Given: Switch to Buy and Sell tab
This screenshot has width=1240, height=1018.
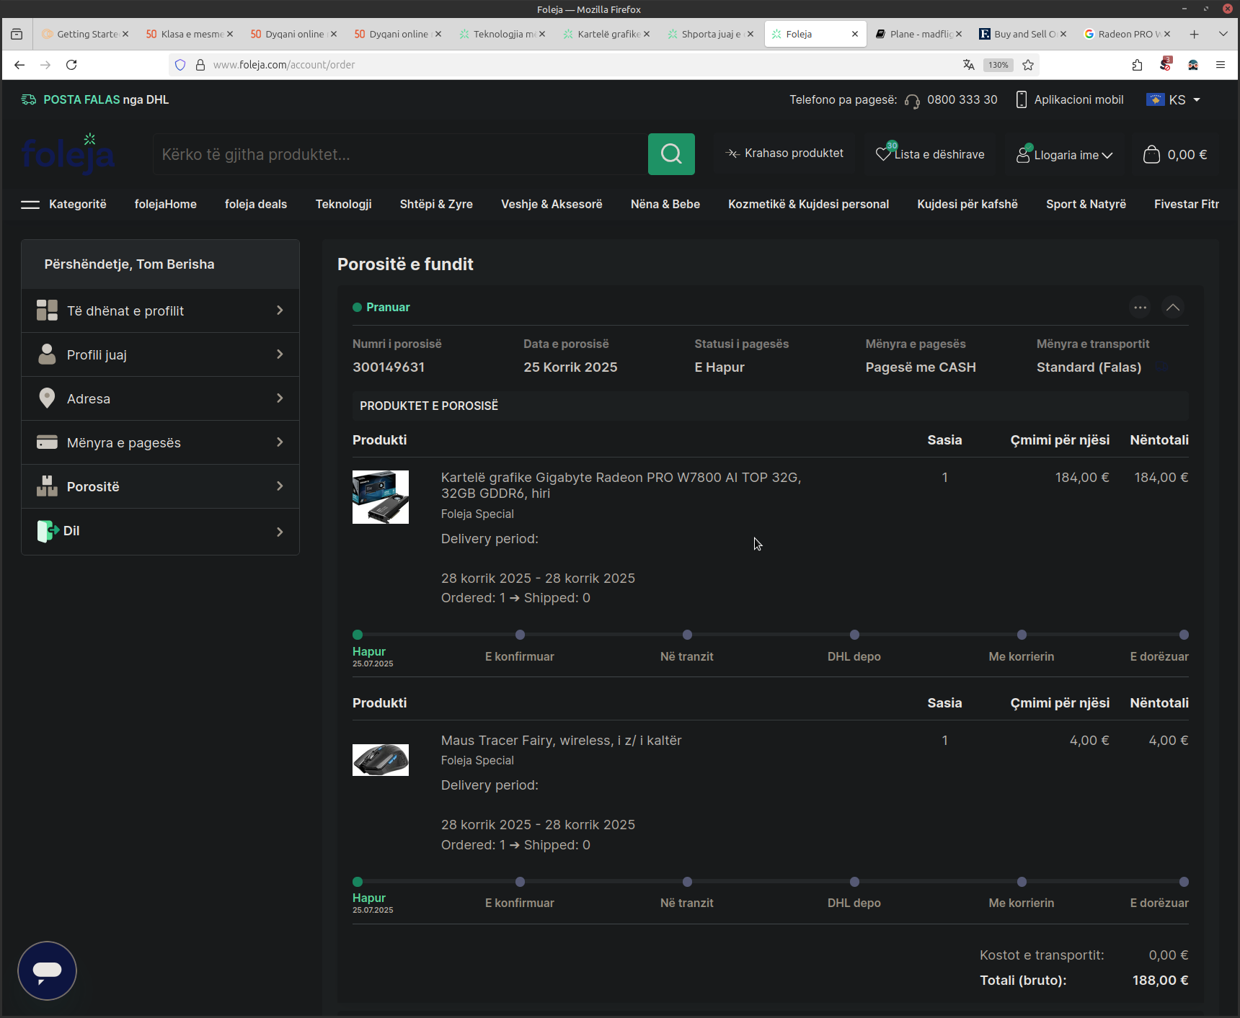Looking at the screenshot, I should (1023, 34).
